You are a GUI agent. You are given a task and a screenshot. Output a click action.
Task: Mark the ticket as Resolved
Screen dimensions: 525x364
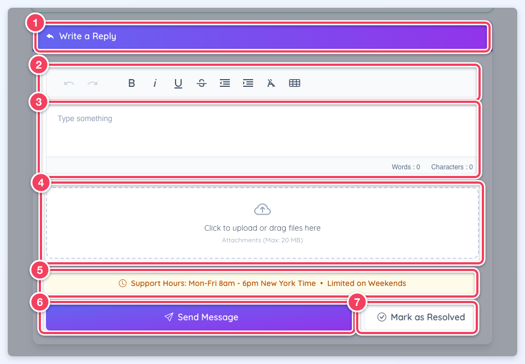420,317
